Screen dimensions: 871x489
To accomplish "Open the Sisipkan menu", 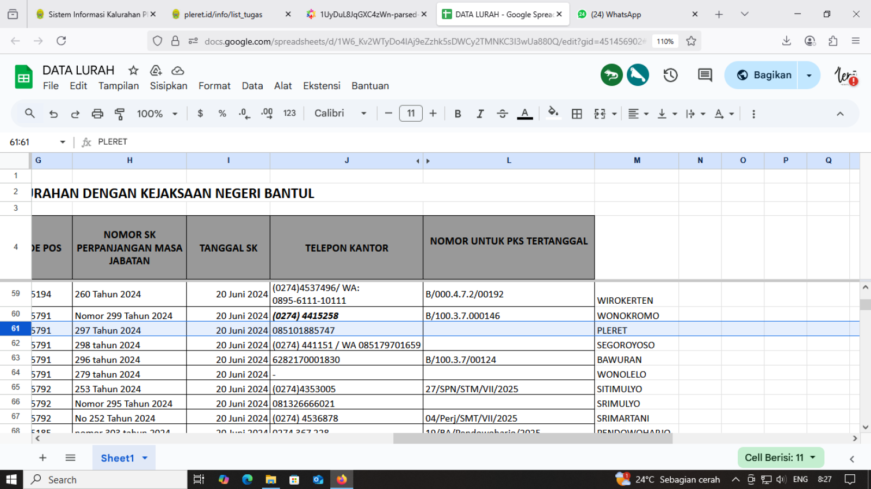I will click(169, 86).
